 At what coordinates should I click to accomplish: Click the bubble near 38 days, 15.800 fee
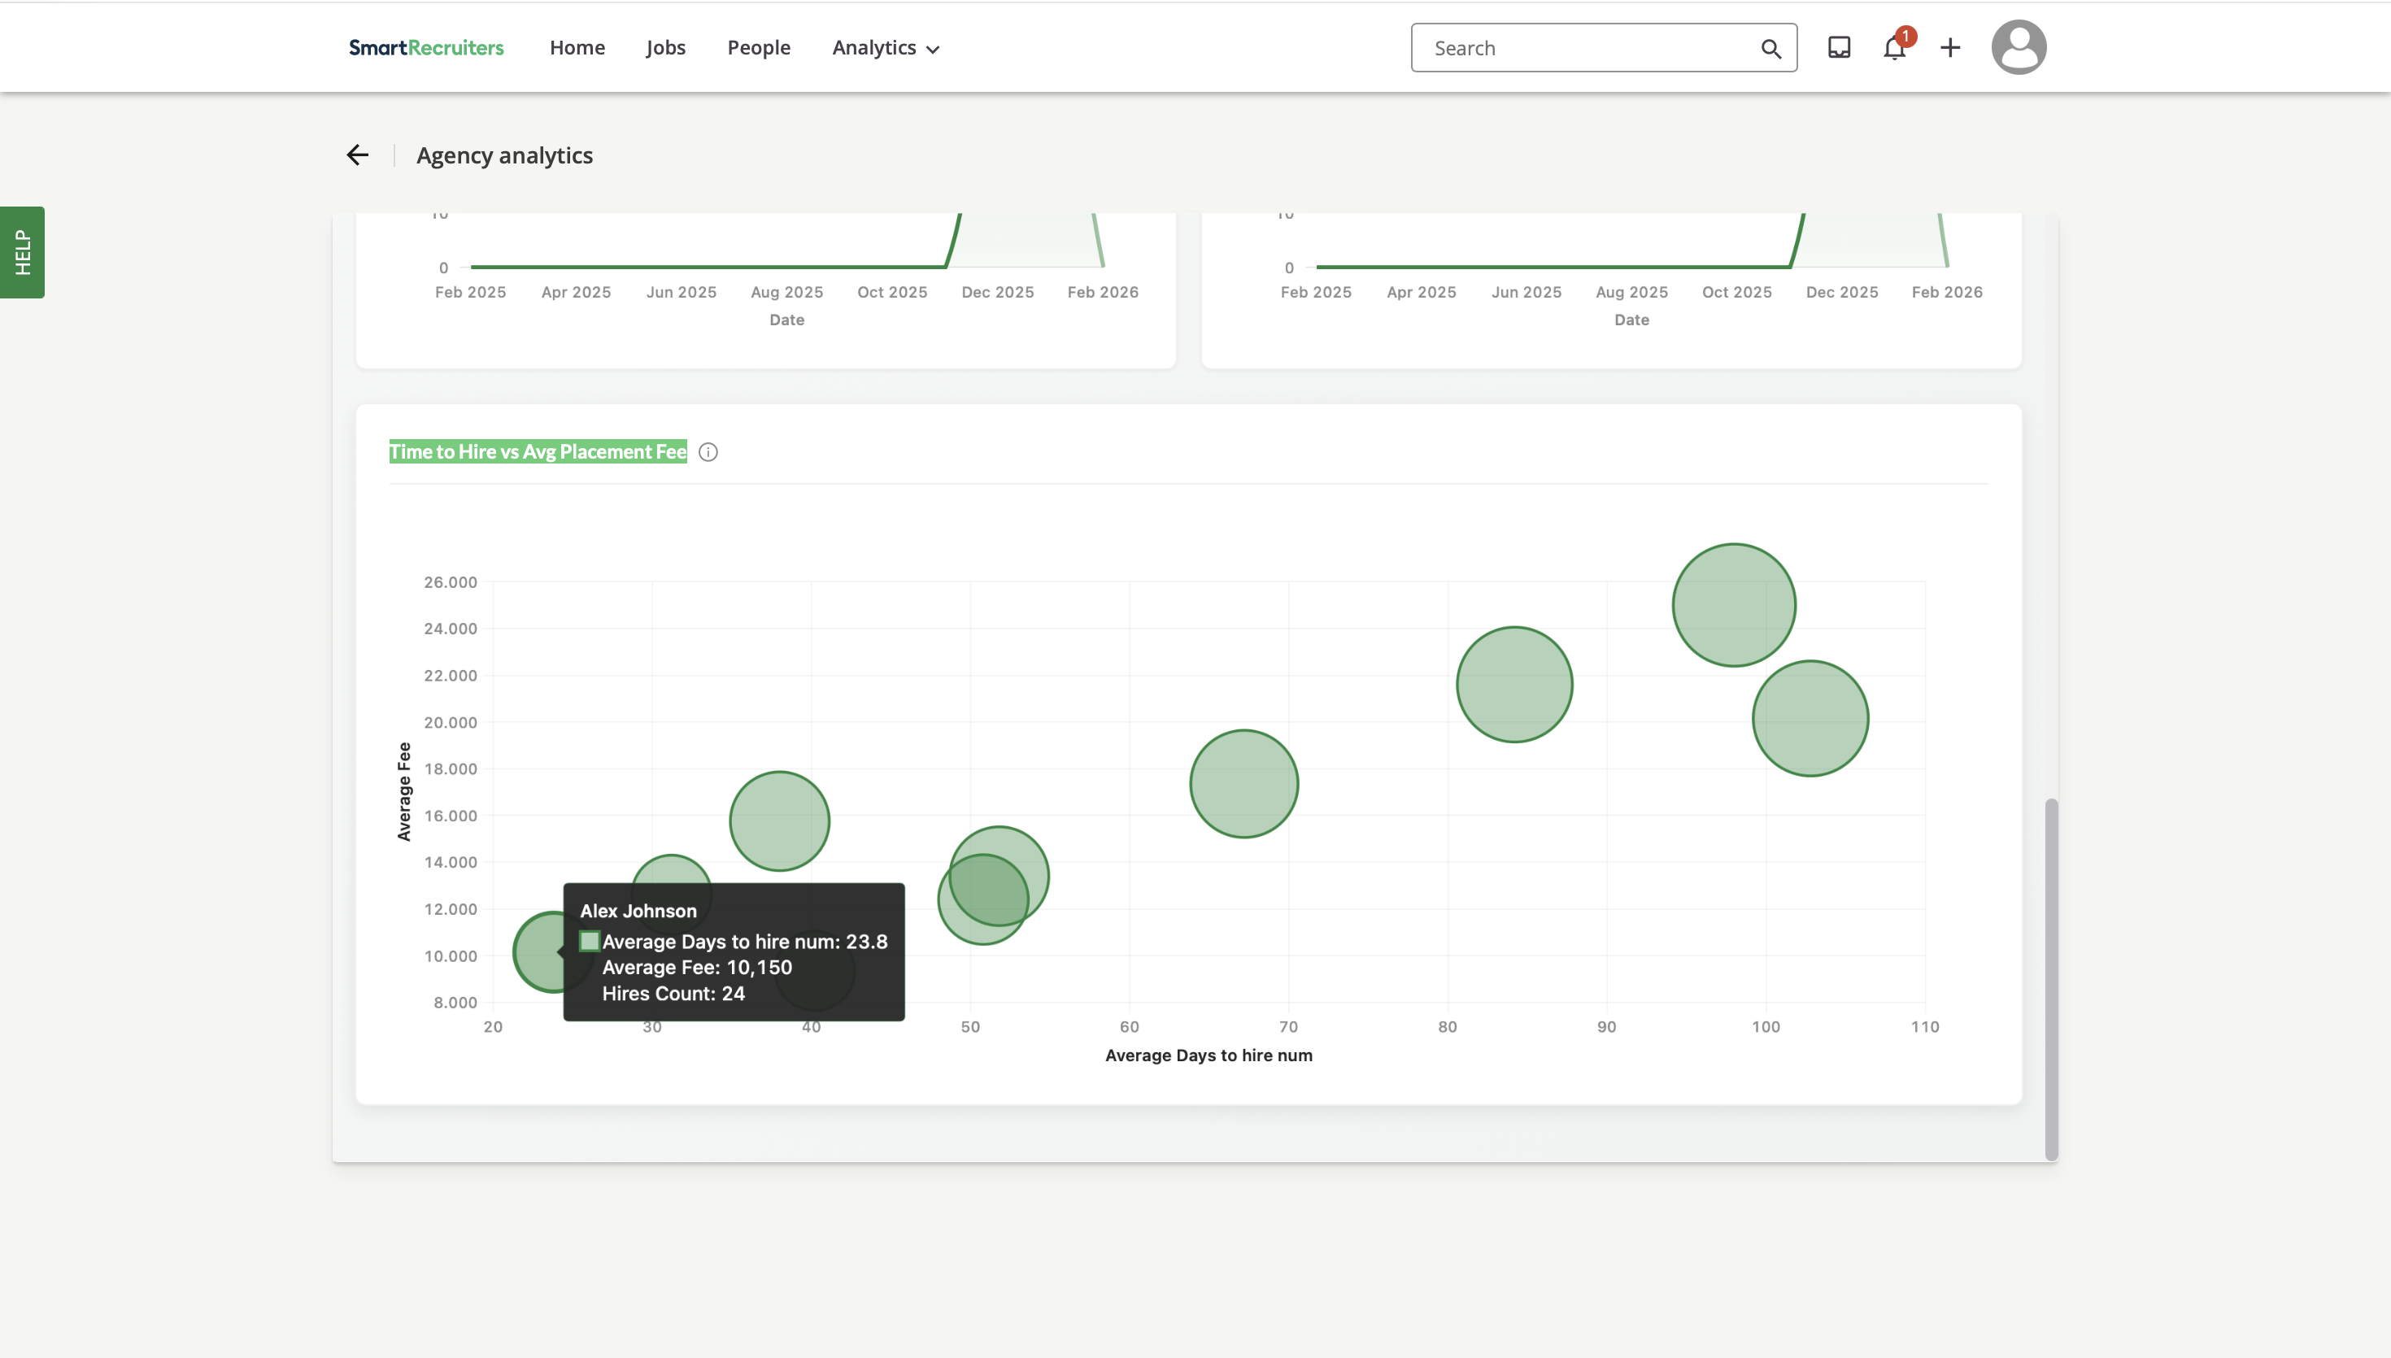coord(780,821)
